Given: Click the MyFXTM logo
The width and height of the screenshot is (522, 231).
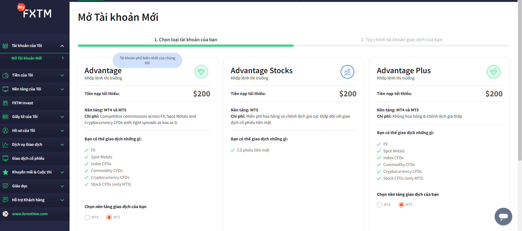Looking at the screenshot, I should [x=34, y=11].
